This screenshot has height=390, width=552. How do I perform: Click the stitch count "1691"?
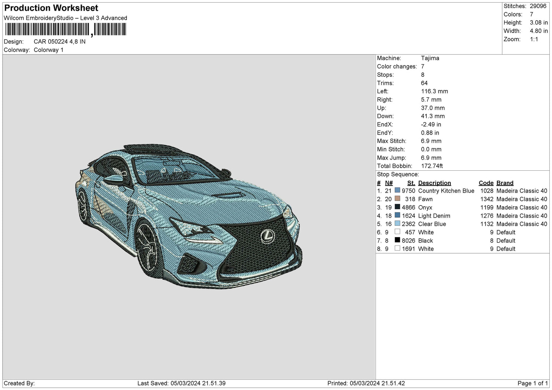tap(408, 249)
